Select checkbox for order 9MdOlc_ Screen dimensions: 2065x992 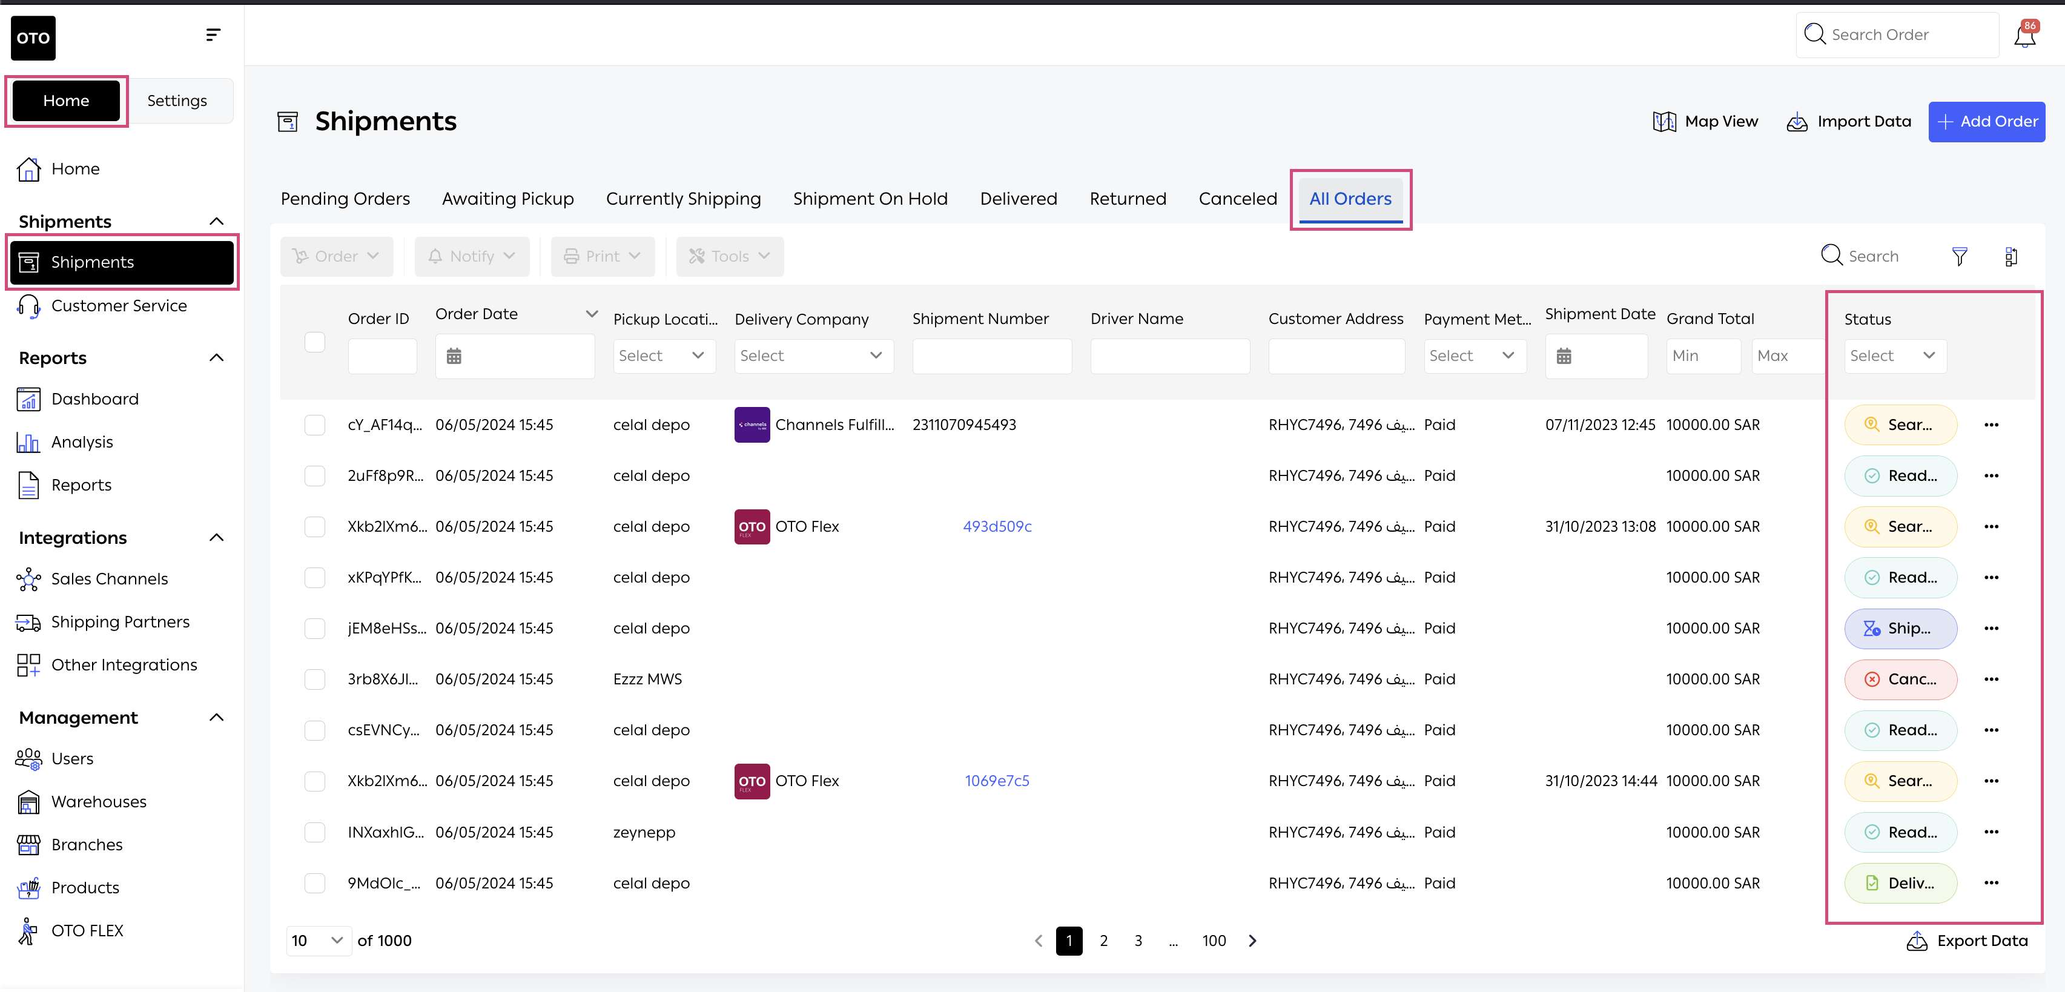point(315,883)
